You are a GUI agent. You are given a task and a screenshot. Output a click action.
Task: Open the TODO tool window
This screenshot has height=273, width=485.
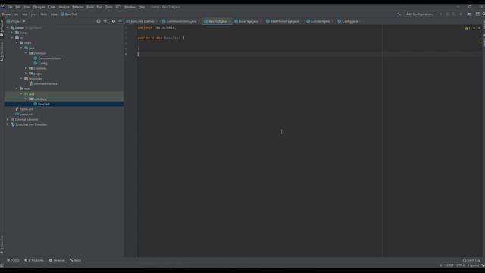(x=13, y=260)
